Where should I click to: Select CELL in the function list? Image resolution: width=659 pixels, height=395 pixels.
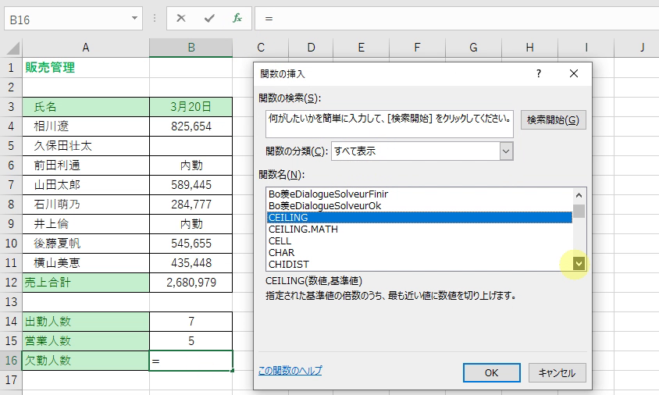pos(280,240)
